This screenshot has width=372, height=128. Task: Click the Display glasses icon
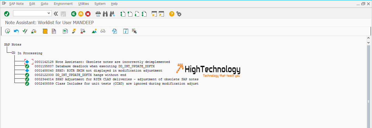[x=103, y=31]
